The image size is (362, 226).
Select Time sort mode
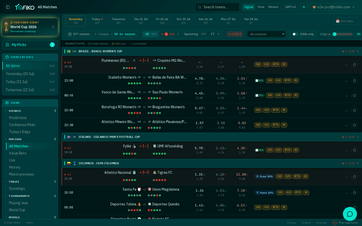[x=261, y=7]
